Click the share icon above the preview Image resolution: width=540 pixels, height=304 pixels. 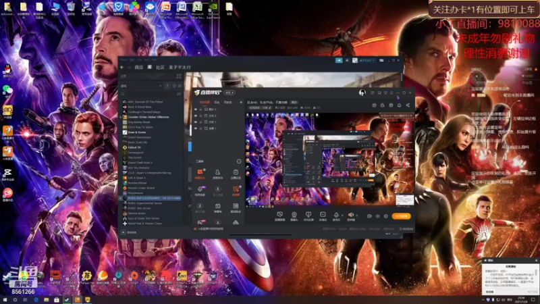pyautogui.click(x=408, y=105)
